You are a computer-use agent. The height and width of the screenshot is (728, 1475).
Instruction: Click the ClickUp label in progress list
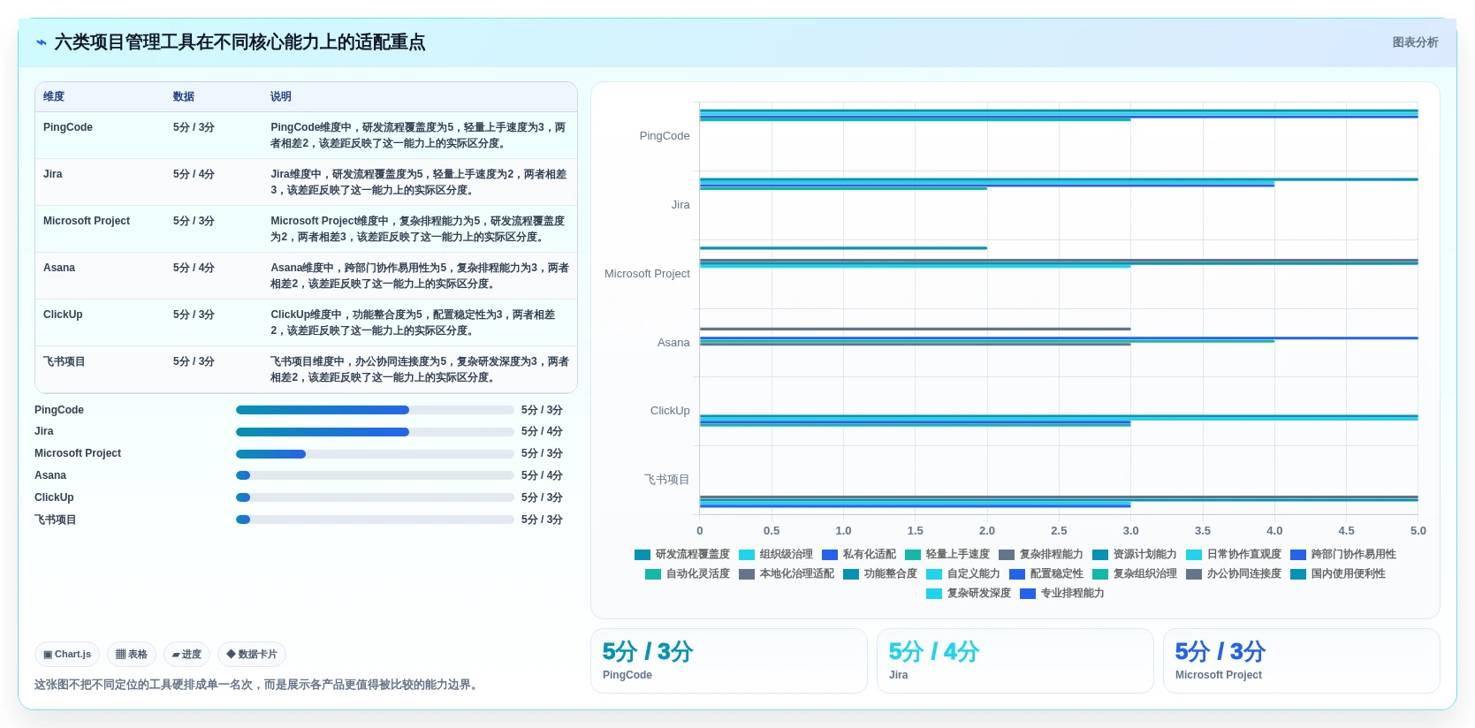[54, 497]
